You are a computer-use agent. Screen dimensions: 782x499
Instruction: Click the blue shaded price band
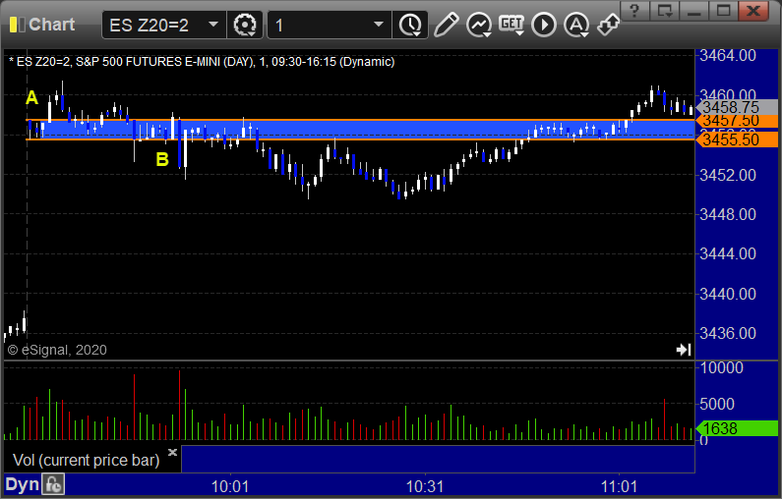pyautogui.click(x=360, y=130)
